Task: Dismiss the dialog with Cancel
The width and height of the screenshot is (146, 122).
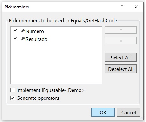Action: pyautogui.click(x=128, y=112)
